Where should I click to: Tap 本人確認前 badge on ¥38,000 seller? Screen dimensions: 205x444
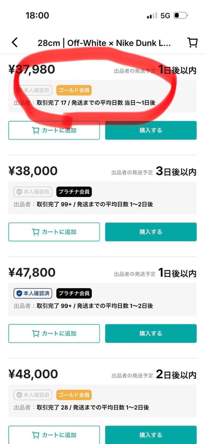(33, 192)
